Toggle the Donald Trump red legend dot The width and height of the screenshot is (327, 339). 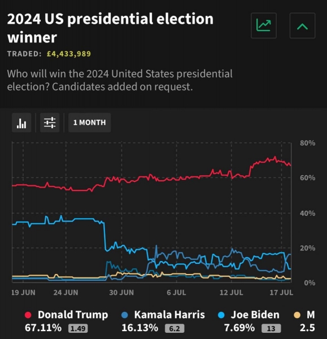pos(28,315)
